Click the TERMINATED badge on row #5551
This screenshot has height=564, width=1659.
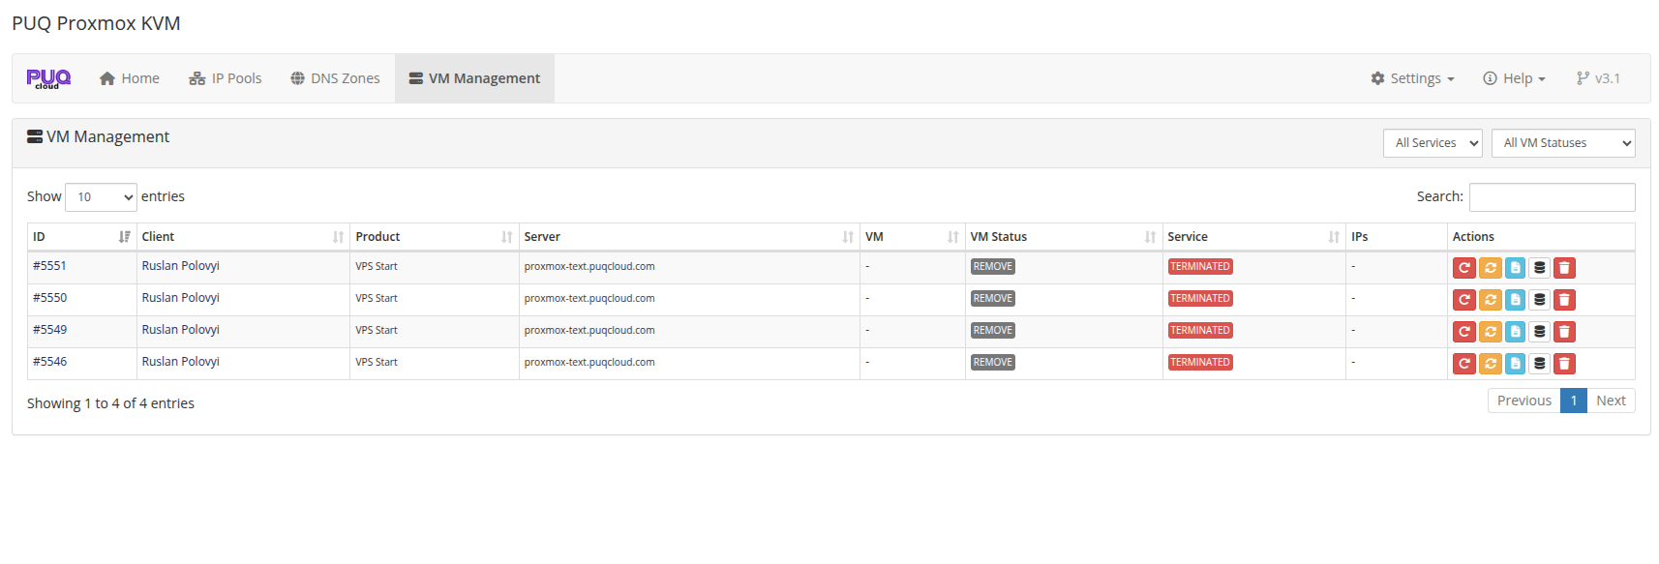tap(1200, 266)
